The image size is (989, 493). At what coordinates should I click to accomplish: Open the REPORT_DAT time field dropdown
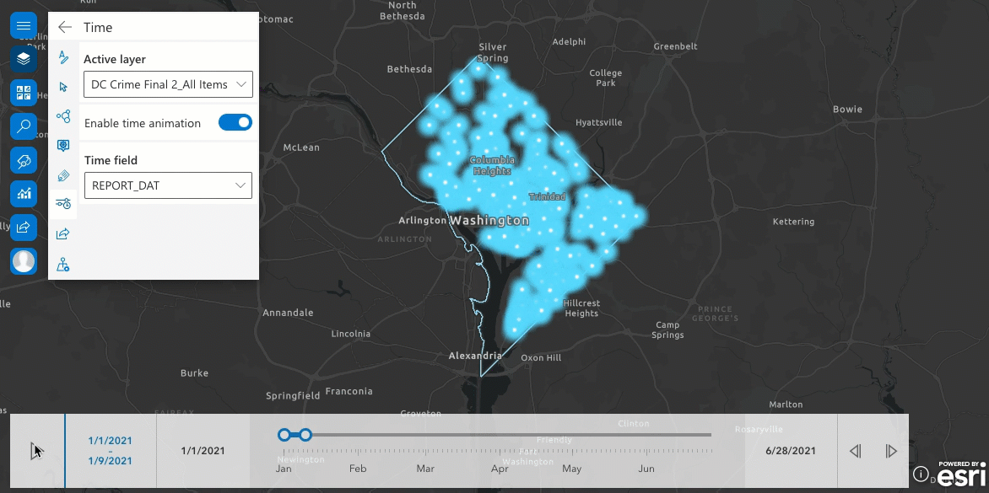click(x=168, y=185)
